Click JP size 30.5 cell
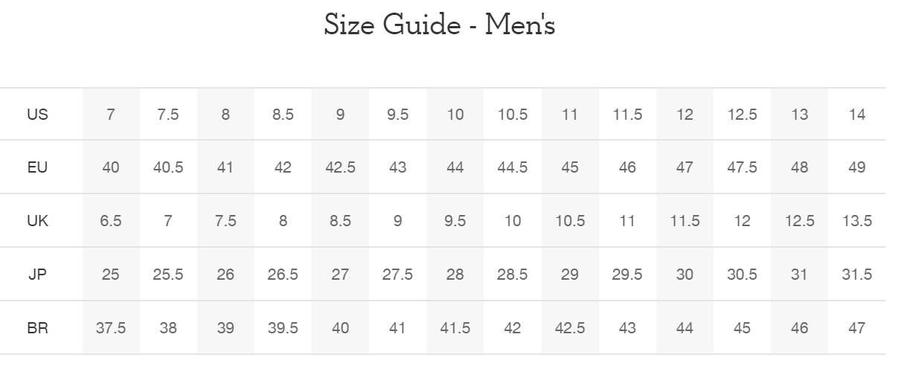The image size is (904, 372). (743, 275)
